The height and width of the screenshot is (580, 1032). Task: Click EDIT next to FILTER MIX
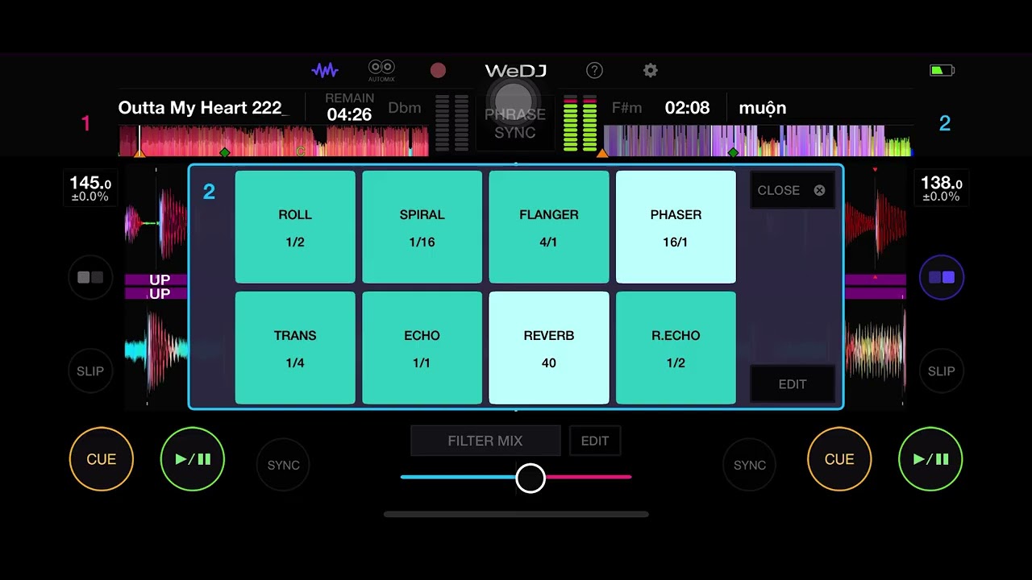pyautogui.click(x=595, y=441)
